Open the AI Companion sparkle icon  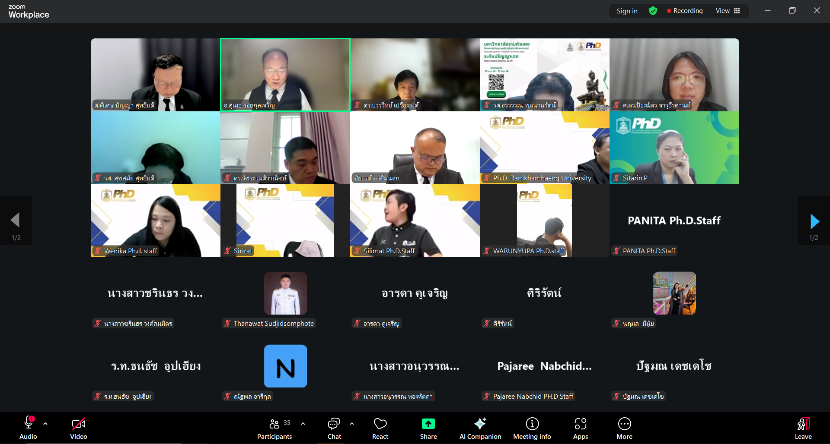[480, 424]
